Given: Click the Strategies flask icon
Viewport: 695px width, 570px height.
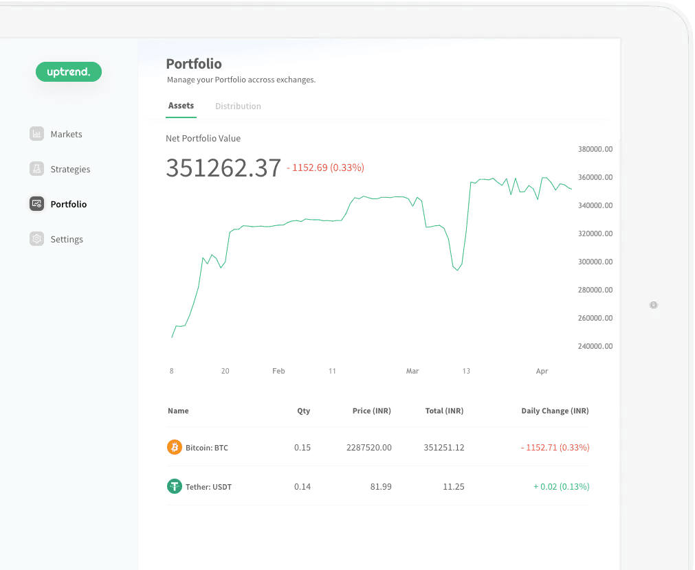Looking at the screenshot, I should [x=36, y=169].
